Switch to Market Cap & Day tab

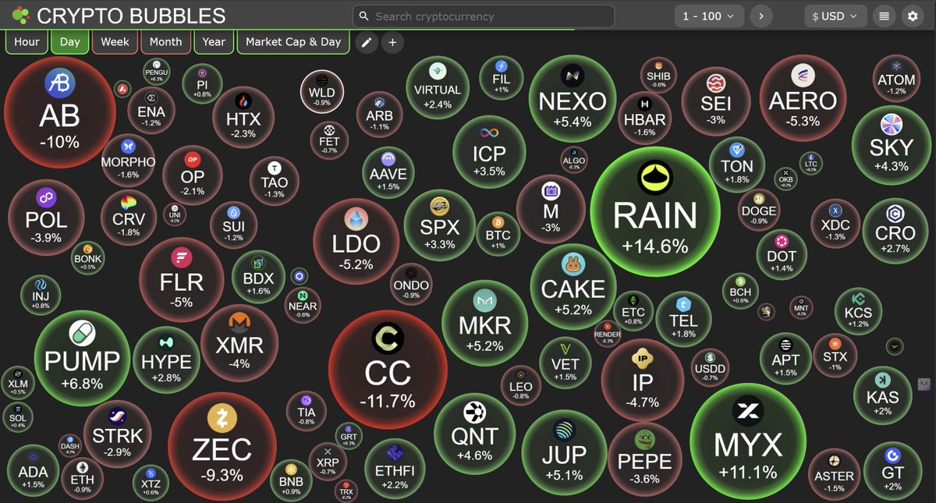294,42
